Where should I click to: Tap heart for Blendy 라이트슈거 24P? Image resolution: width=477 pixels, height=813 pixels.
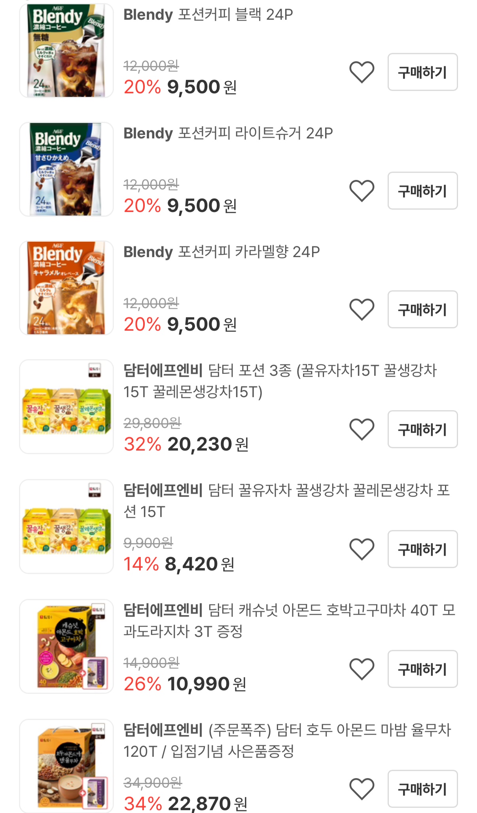(x=362, y=191)
